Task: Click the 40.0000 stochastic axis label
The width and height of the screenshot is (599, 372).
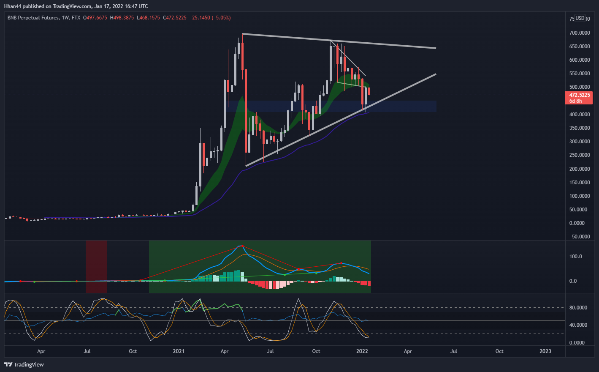Action: coord(578,325)
